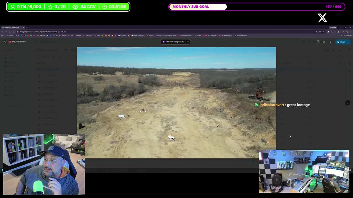The image size is (353, 198).
Task: Open the Extensions puzzle icon
Action: (x=332, y=32)
